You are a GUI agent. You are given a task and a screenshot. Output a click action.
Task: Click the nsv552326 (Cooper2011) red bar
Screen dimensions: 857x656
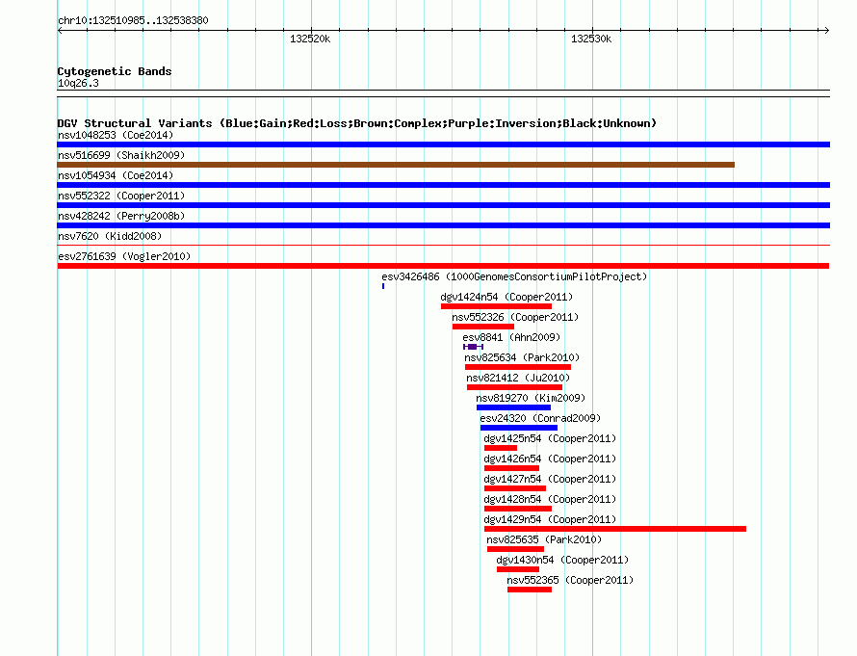coord(483,327)
